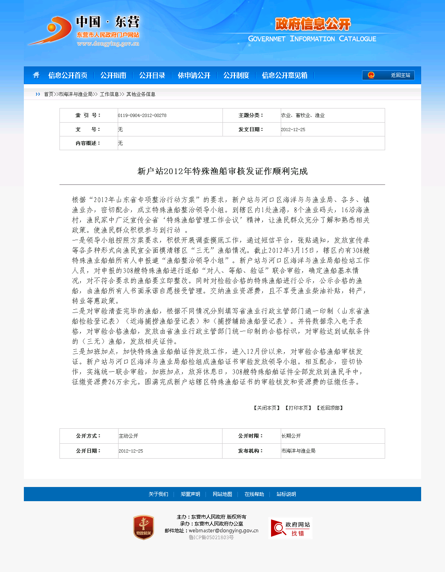Click the home icon in navigation bar
The image size is (445, 572).
click(x=36, y=75)
